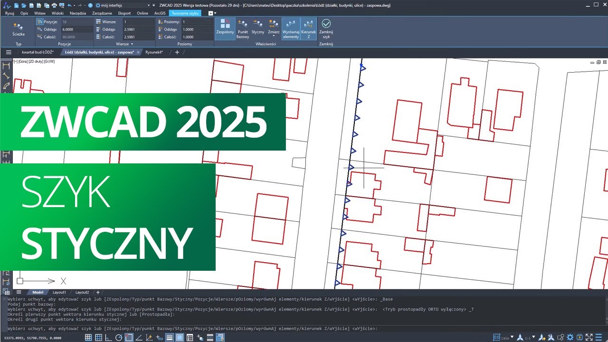Open the ribbon display options dropdown arrow
608x342 pixels.
[216, 13]
